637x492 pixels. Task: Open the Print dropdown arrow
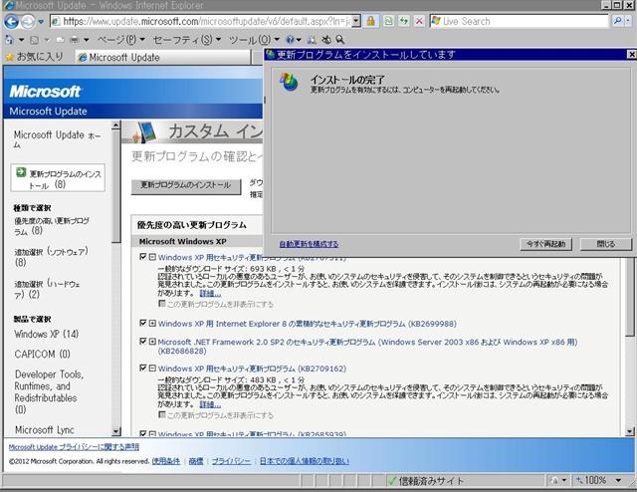pos(87,40)
